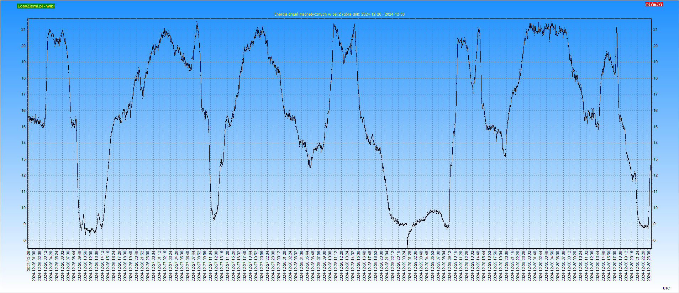Click the left Y-axis label 8
This screenshot has height=293, width=679.
(25, 240)
